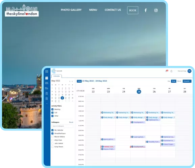
Task: Enable Manish Mishra's calendar checkbox
Action: pos(52,137)
